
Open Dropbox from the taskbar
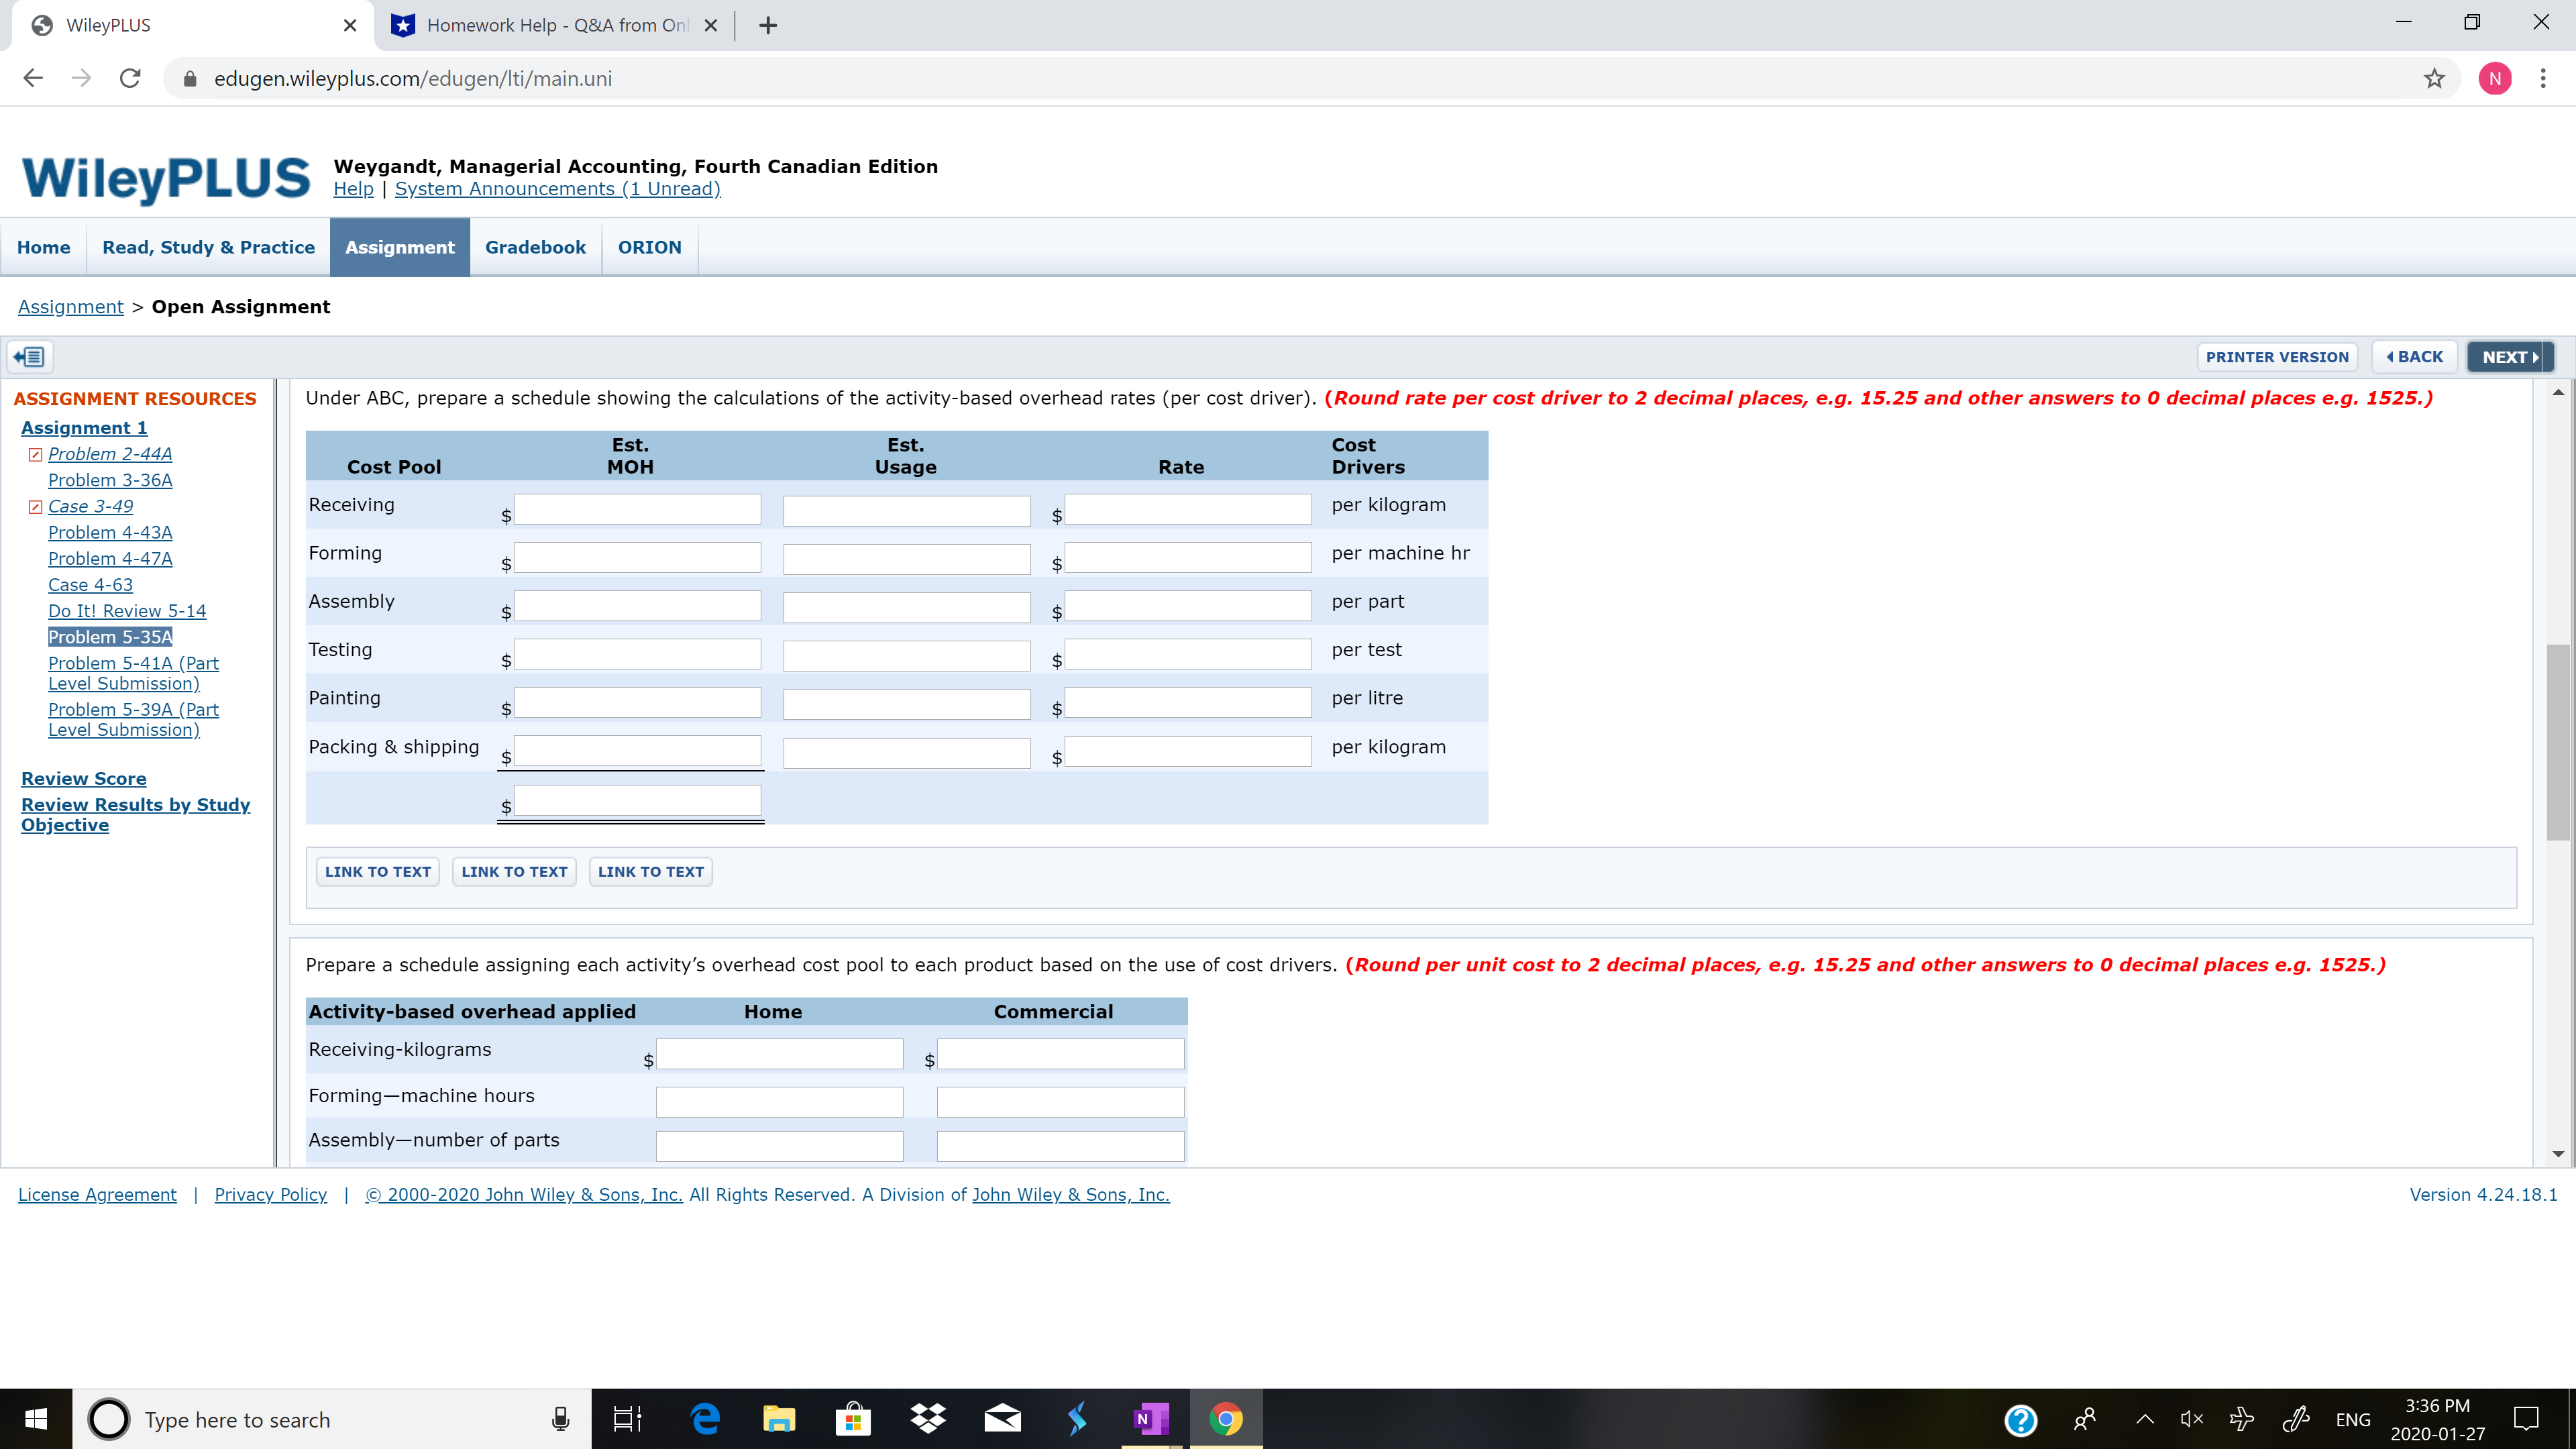(928, 1419)
